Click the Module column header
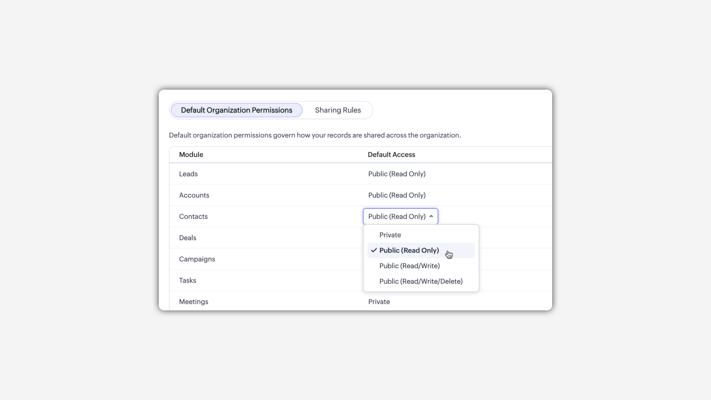The width and height of the screenshot is (711, 400). coord(191,155)
